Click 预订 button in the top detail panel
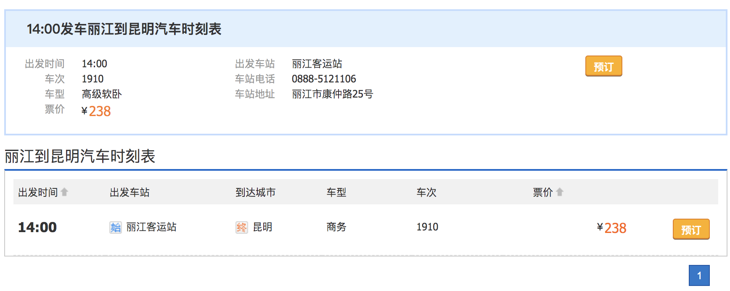Viewport: 730px width, 291px height. 603,66
